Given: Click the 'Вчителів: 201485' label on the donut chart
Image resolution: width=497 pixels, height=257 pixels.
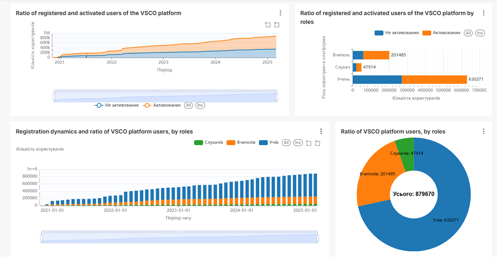Looking at the screenshot, I should point(377,174).
